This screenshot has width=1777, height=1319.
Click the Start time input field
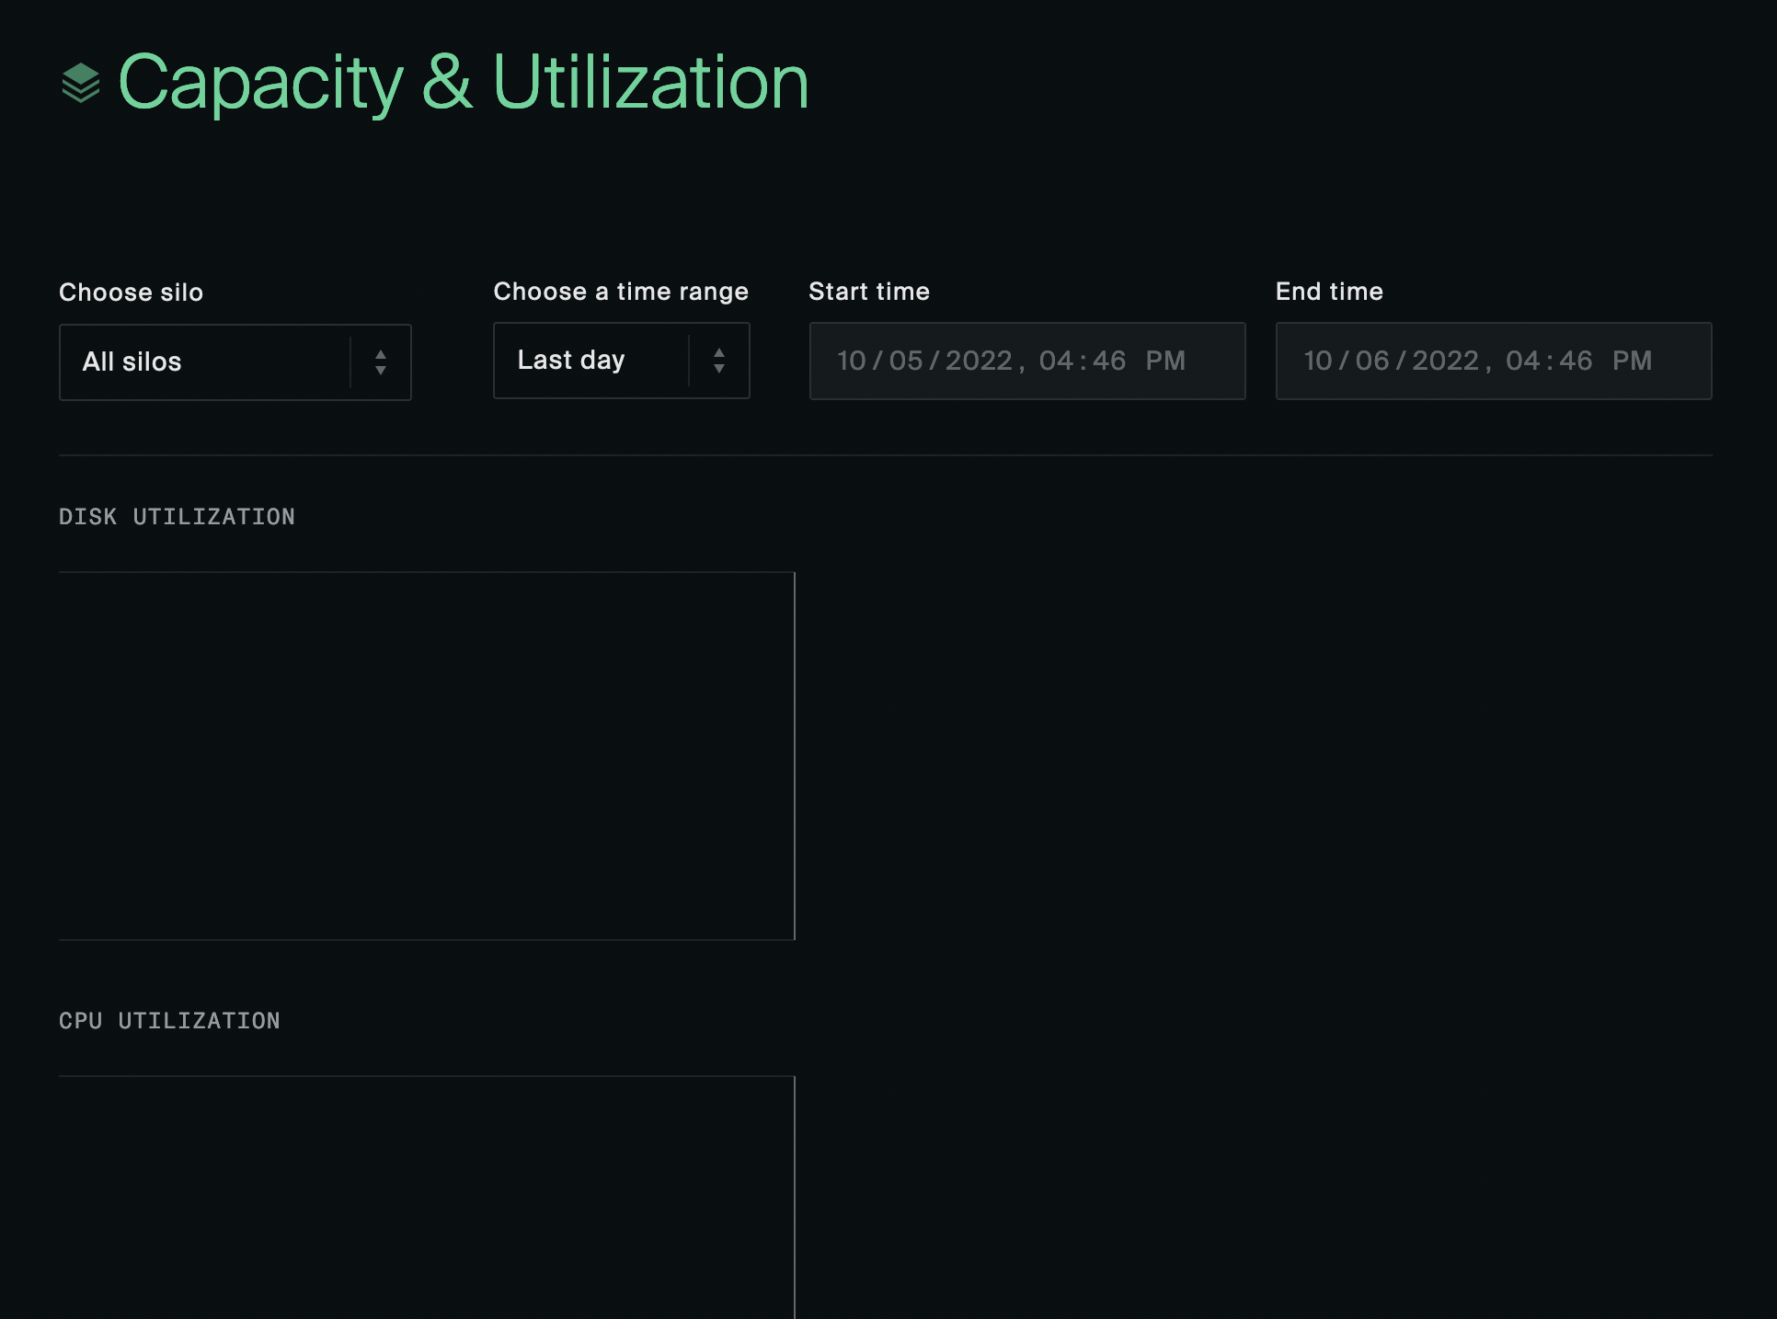pyautogui.click(x=1026, y=361)
